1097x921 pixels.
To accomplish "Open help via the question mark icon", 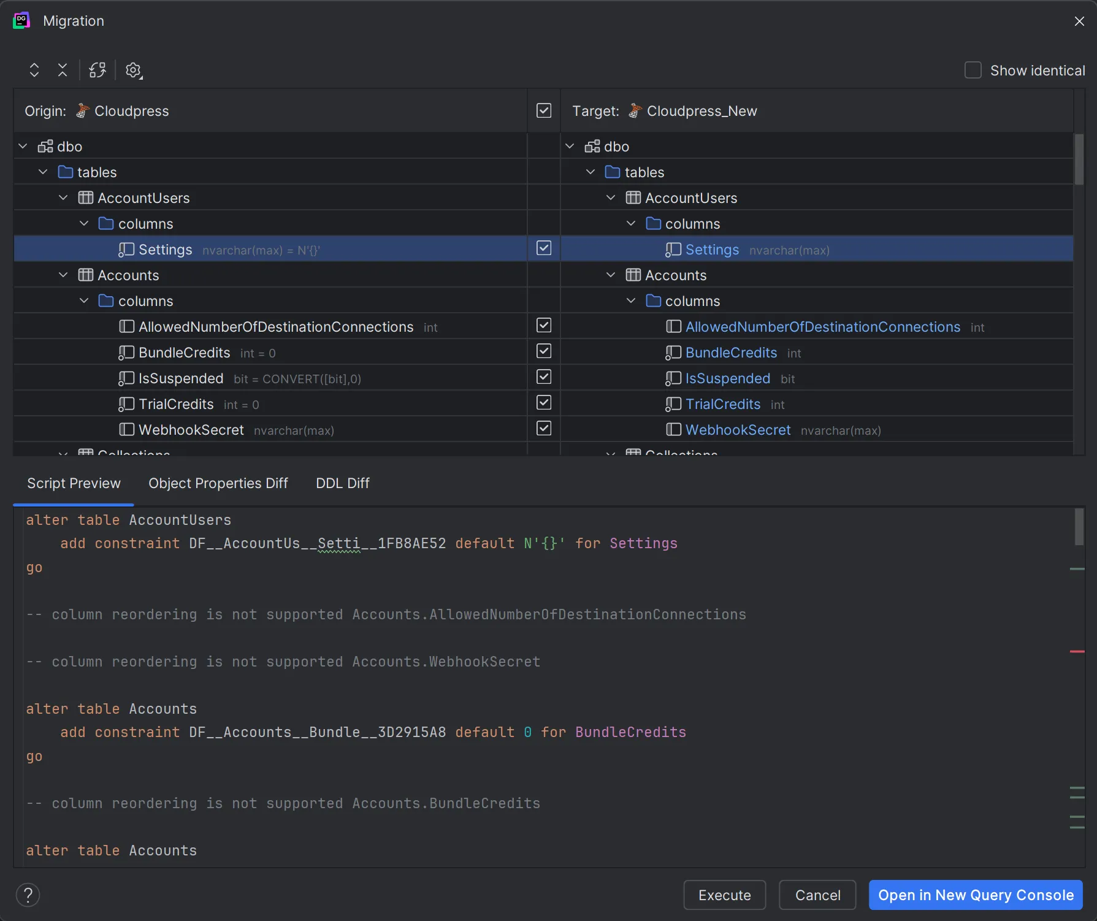I will (x=28, y=895).
